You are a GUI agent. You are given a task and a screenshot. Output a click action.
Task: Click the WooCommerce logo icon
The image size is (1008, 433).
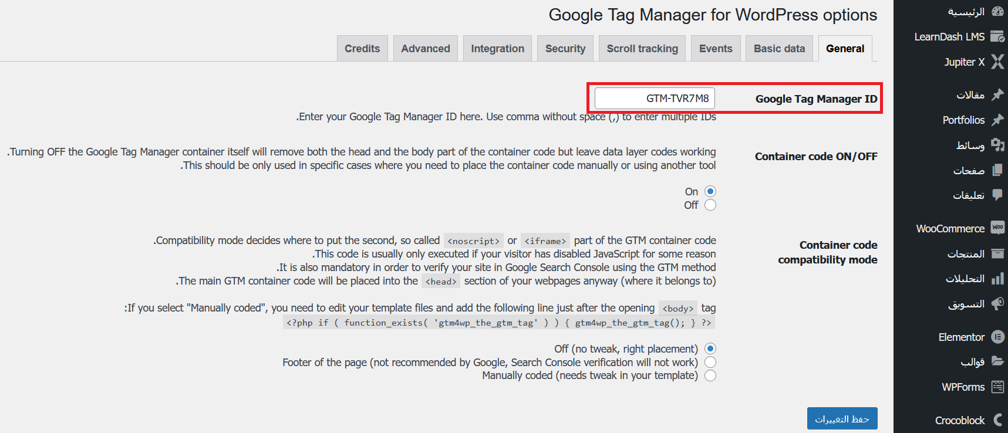[x=997, y=228]
